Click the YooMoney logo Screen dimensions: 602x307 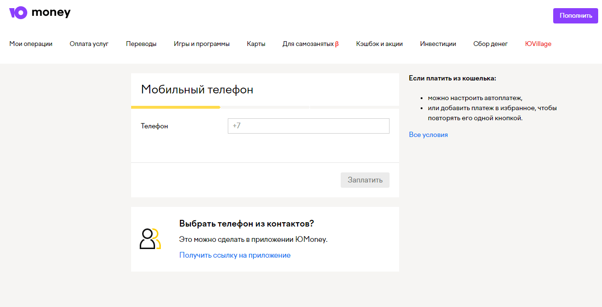40,11
